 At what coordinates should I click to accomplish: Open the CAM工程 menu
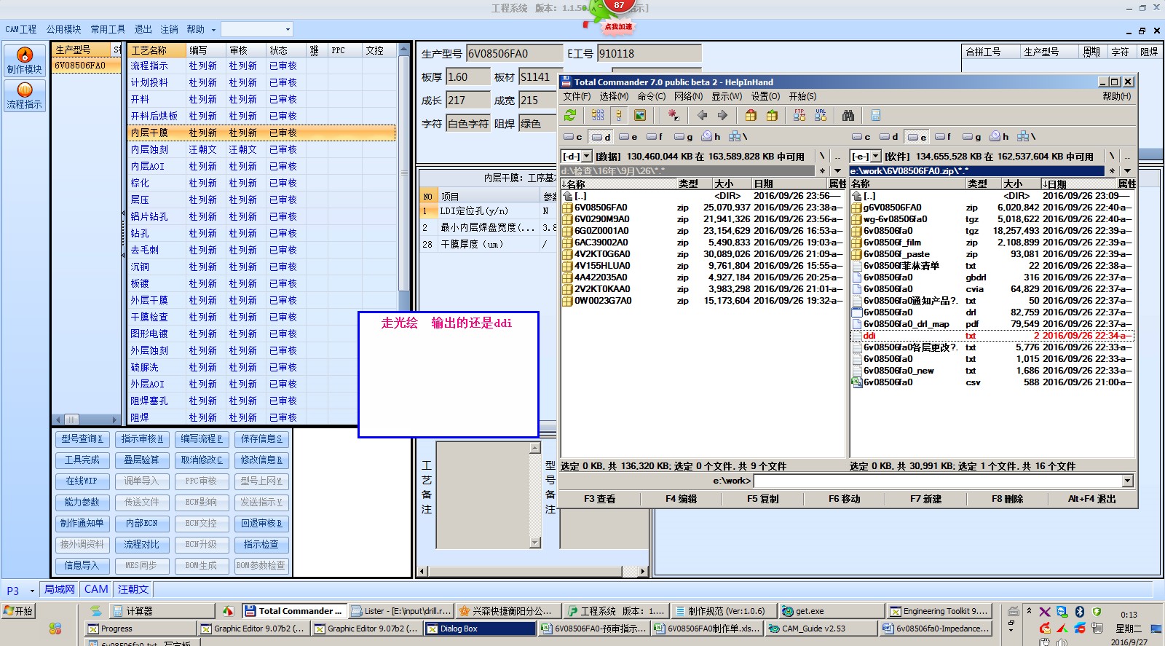point(20,29)
